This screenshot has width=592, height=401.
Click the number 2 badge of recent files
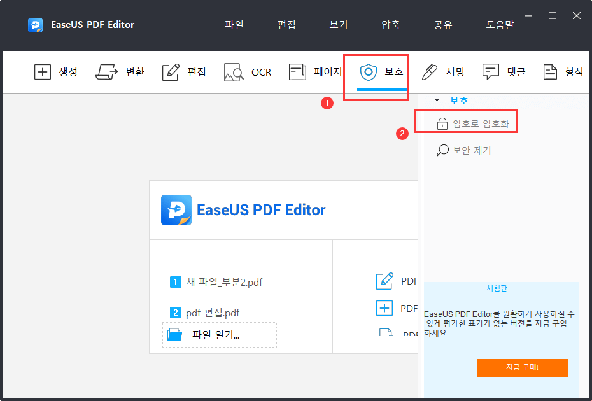(x=176, y=313)
